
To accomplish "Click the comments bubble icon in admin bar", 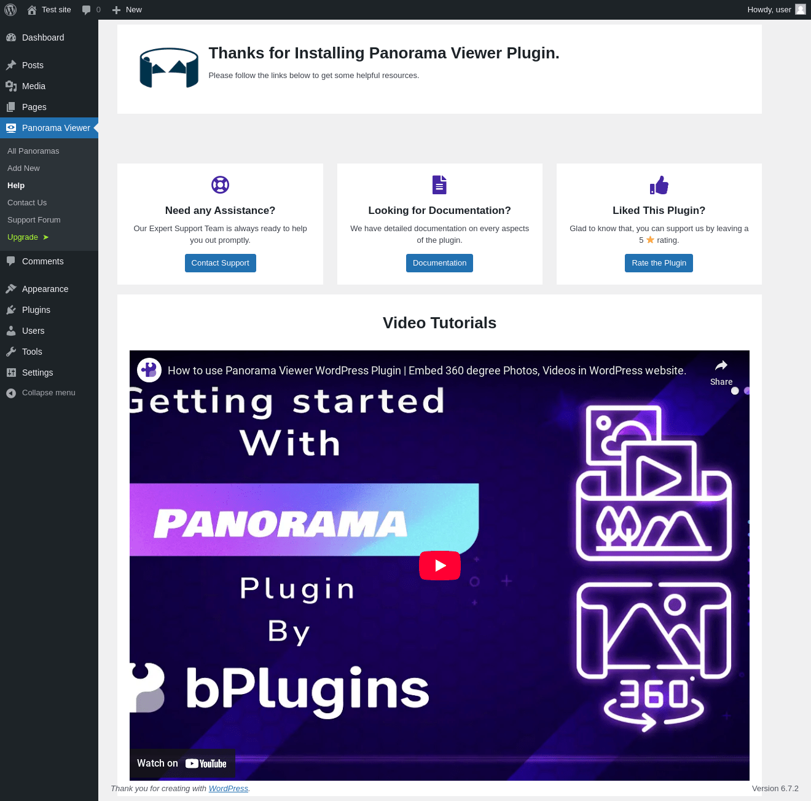I will (x=87, y=10).
